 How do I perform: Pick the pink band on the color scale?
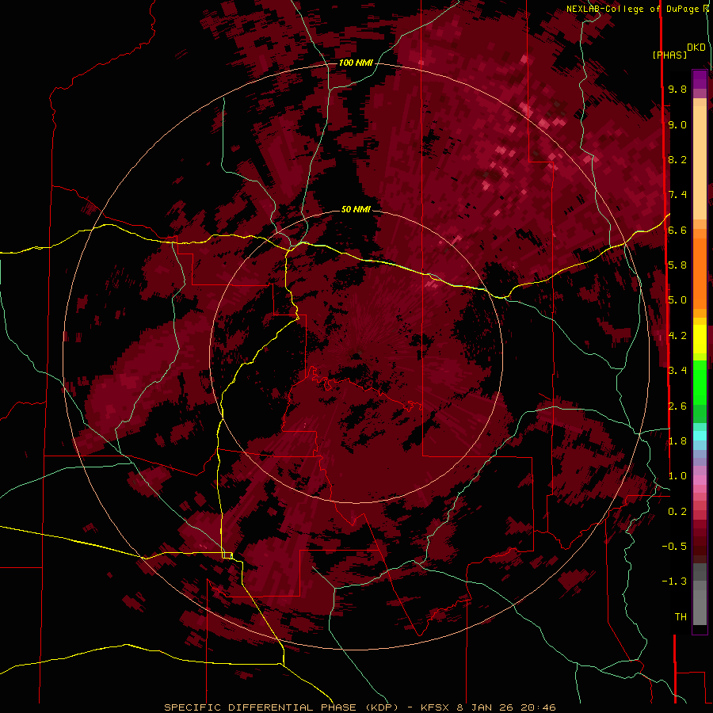[700, 480]
